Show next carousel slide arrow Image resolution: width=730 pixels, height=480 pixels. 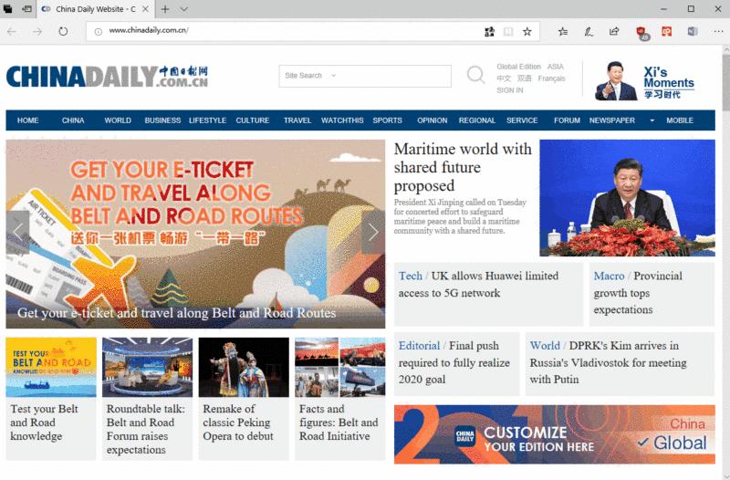point(373,232)
